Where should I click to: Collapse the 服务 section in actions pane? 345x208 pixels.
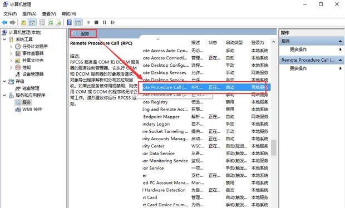tap(340, 41)
